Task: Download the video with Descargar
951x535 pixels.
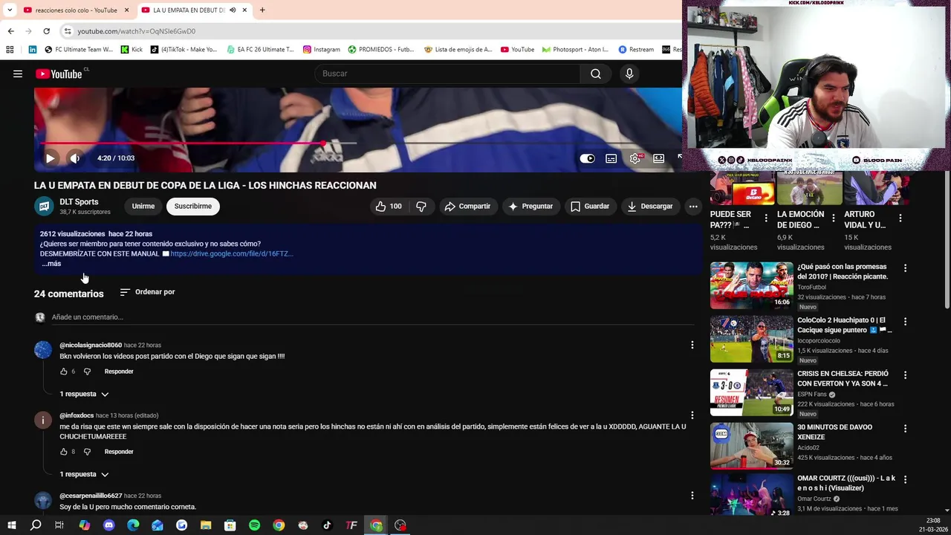Action: pos(650,207)
